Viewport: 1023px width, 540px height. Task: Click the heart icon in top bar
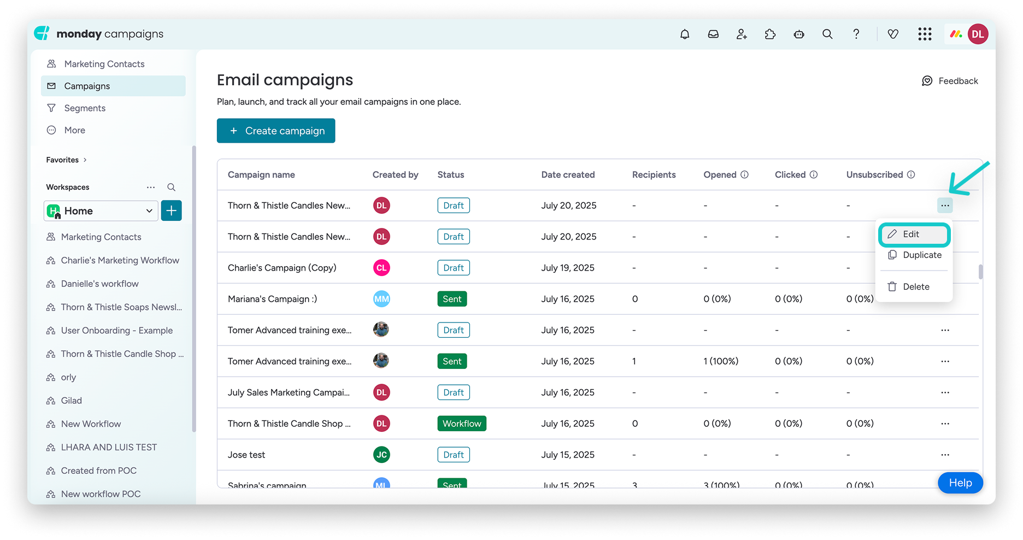(x=893, y=34)
